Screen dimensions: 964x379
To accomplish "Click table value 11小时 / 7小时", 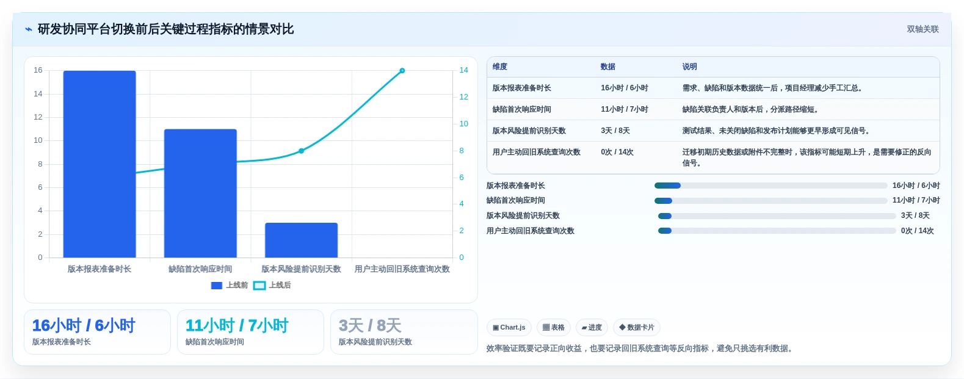I will (625, 110).
